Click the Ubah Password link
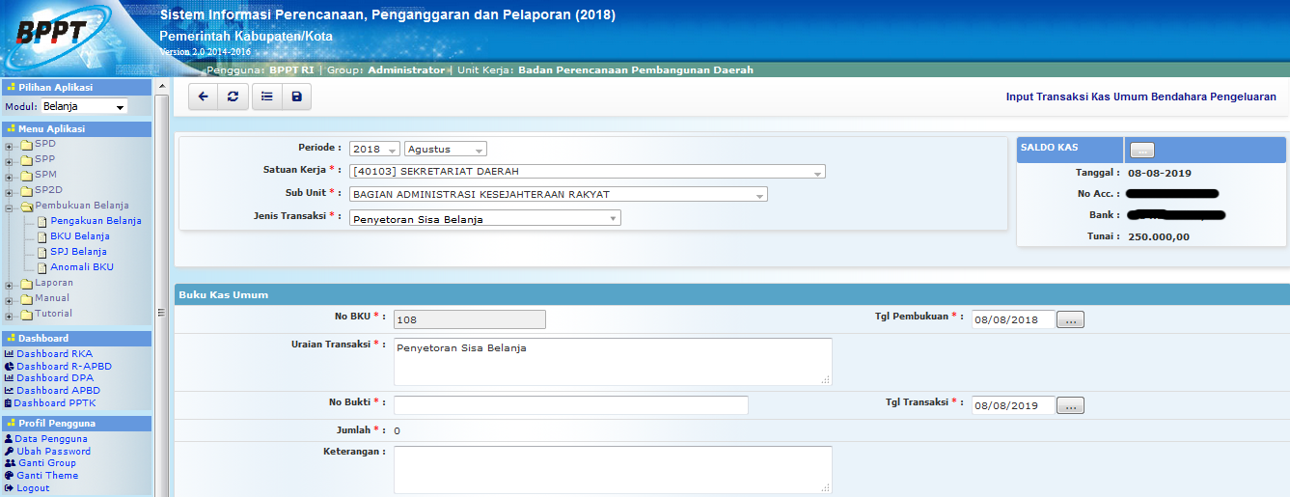The image size is (1290, 497). [53, 452]
